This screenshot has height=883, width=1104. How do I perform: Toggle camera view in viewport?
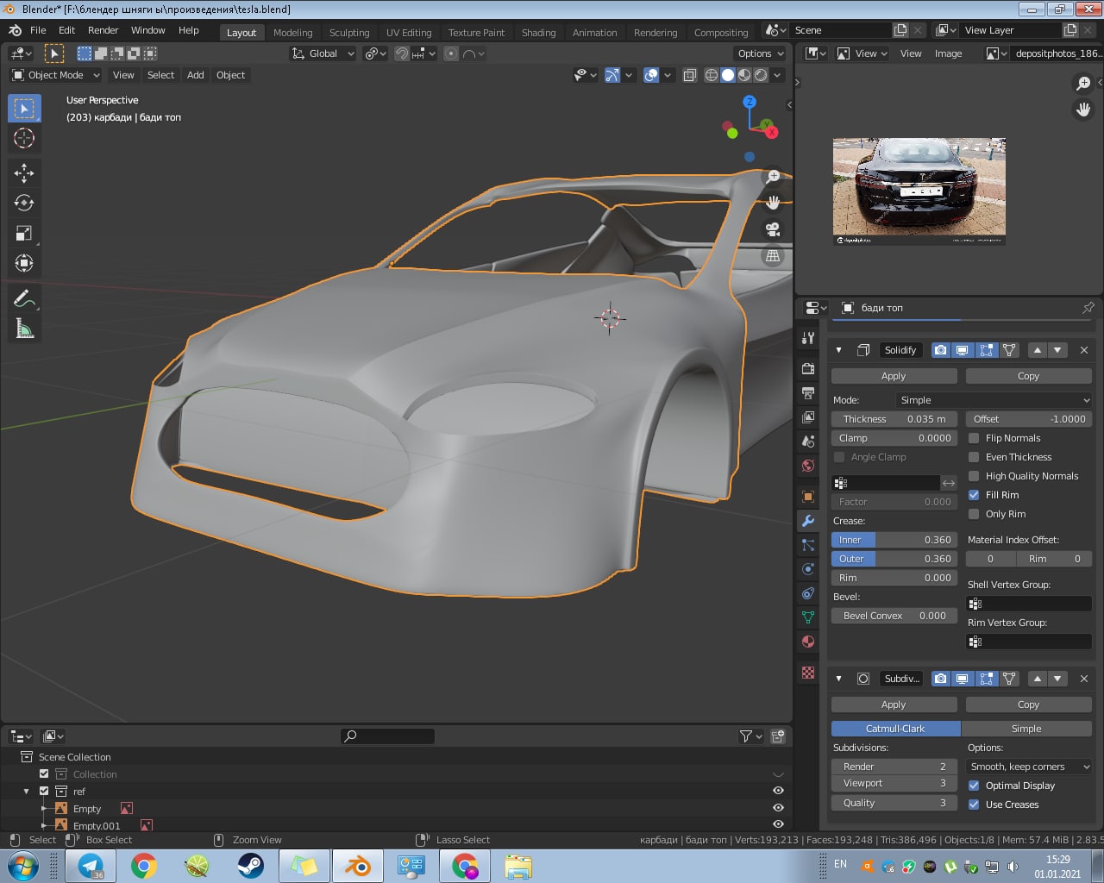click(x=773, y=229)
